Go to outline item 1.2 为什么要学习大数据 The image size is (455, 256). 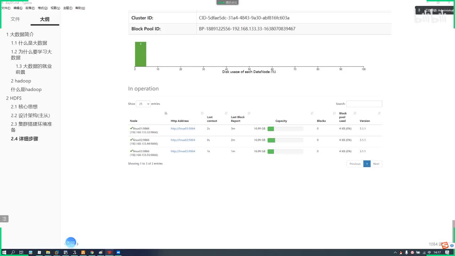coord(31,54)
